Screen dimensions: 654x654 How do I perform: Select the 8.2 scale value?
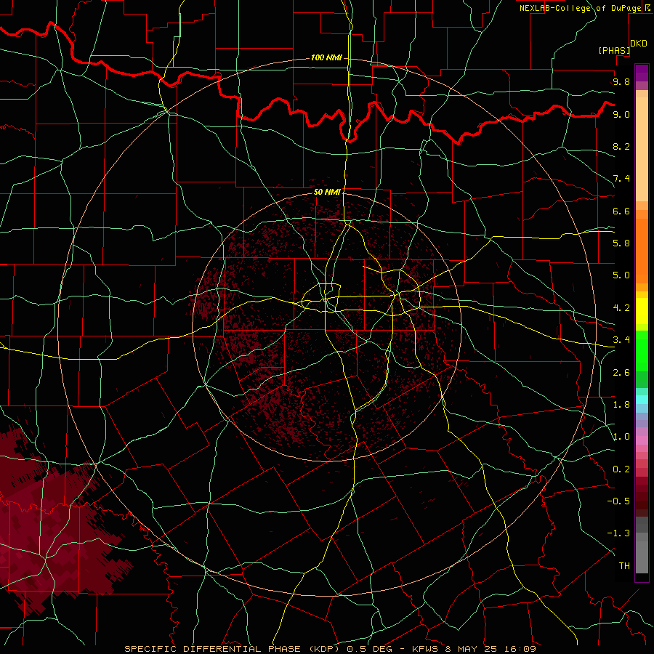(x=621, y=146)
